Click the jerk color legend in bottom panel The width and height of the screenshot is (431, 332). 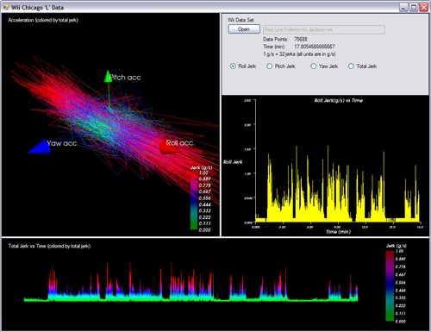point(390,285)
